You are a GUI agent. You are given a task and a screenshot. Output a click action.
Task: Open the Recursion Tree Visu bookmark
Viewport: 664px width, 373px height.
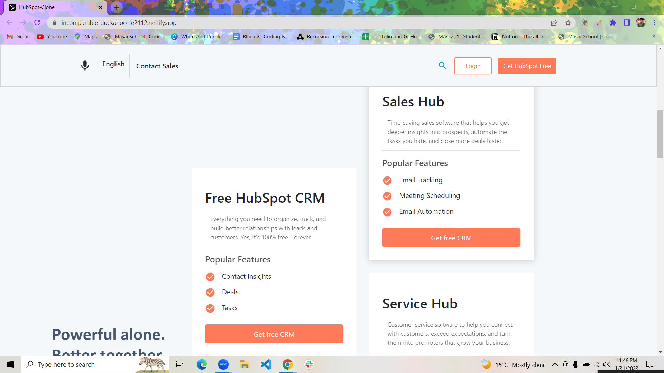click(x=326, y=37)
